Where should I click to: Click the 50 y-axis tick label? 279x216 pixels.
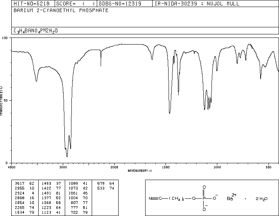(6, 100)
